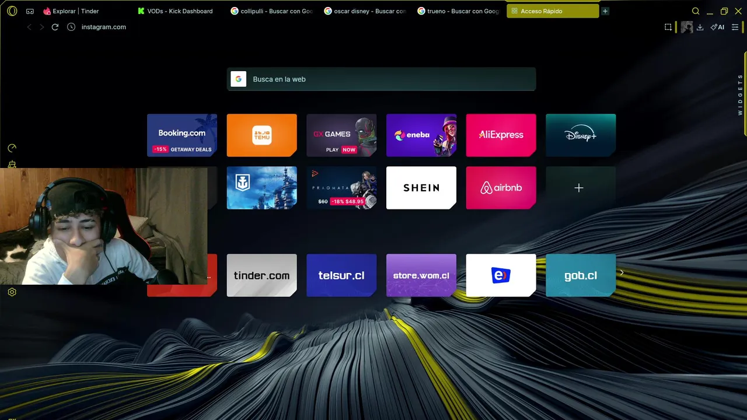Open the Entel logo suggestion tile
This screenshot has width=747, height=420.
click(501, 275)
